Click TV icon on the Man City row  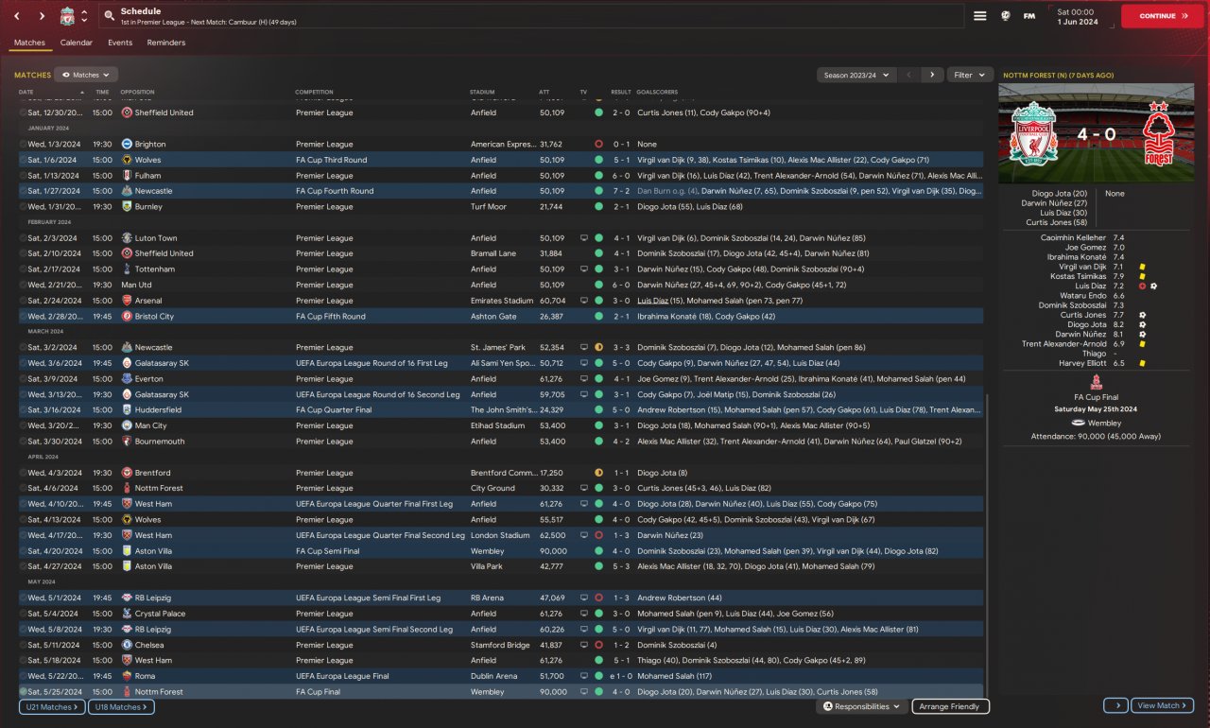(x=584, y=425)
